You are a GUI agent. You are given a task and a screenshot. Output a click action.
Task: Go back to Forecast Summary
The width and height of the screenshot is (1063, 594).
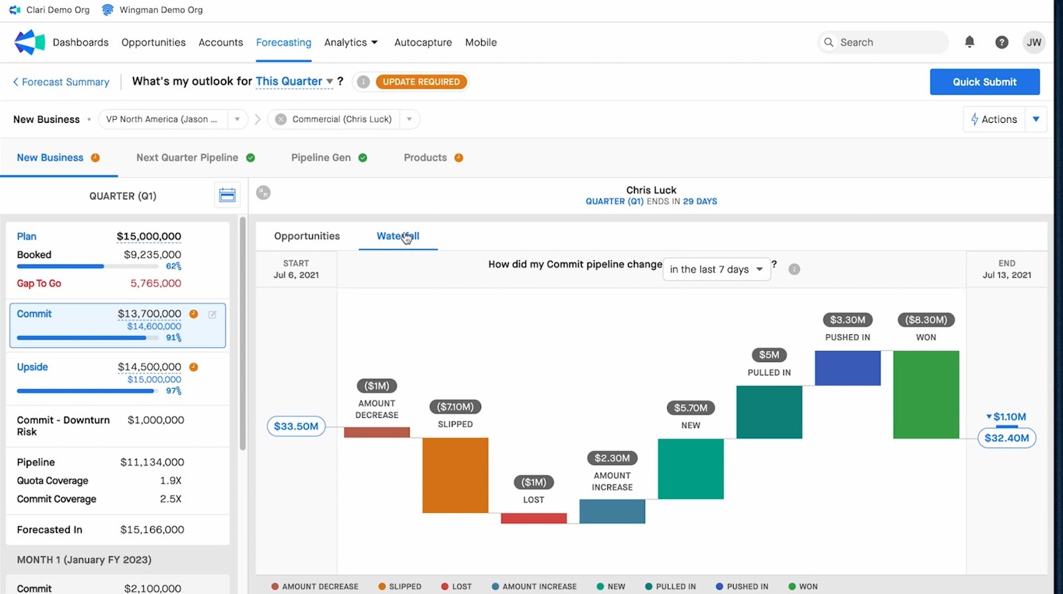pyautogui.click(x=61, y=82)
